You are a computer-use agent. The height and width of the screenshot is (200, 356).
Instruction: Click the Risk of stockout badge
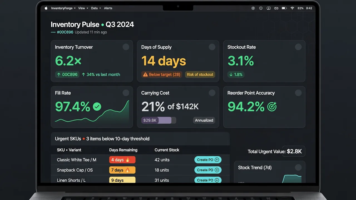click(200, 74)
